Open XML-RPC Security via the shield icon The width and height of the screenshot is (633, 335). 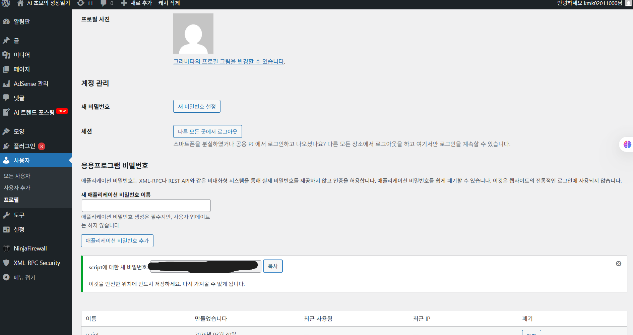[6, 263]
